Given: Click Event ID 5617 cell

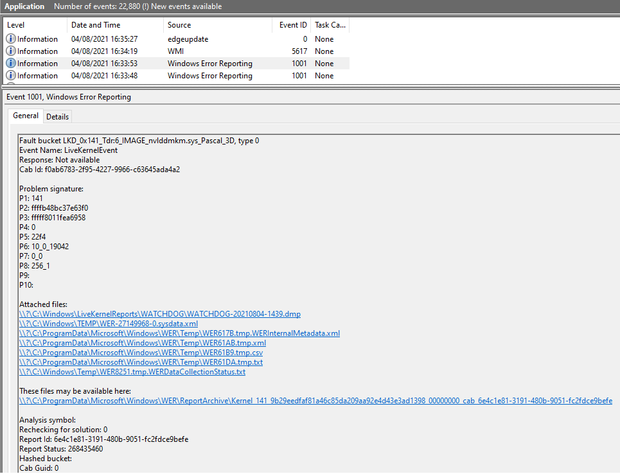Looking at the screenshot, I should tap(299, 51).
